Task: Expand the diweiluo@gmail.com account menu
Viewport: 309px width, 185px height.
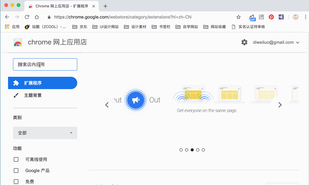Action: point(276,42)
